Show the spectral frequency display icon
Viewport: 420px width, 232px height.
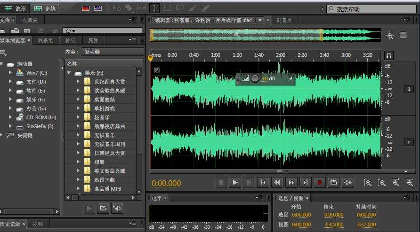coord(86,8)
